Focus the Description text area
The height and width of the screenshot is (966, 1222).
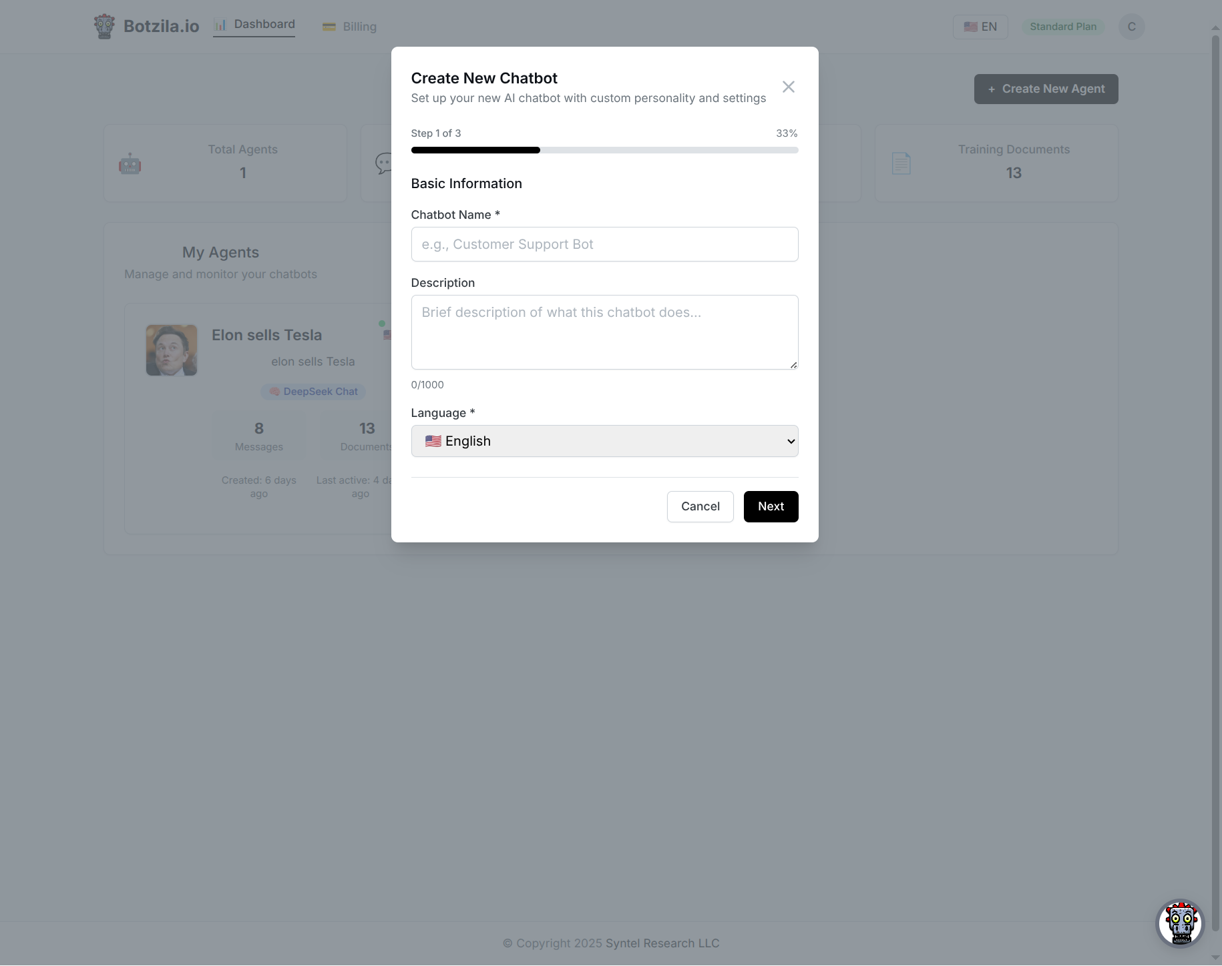point(604,332)
